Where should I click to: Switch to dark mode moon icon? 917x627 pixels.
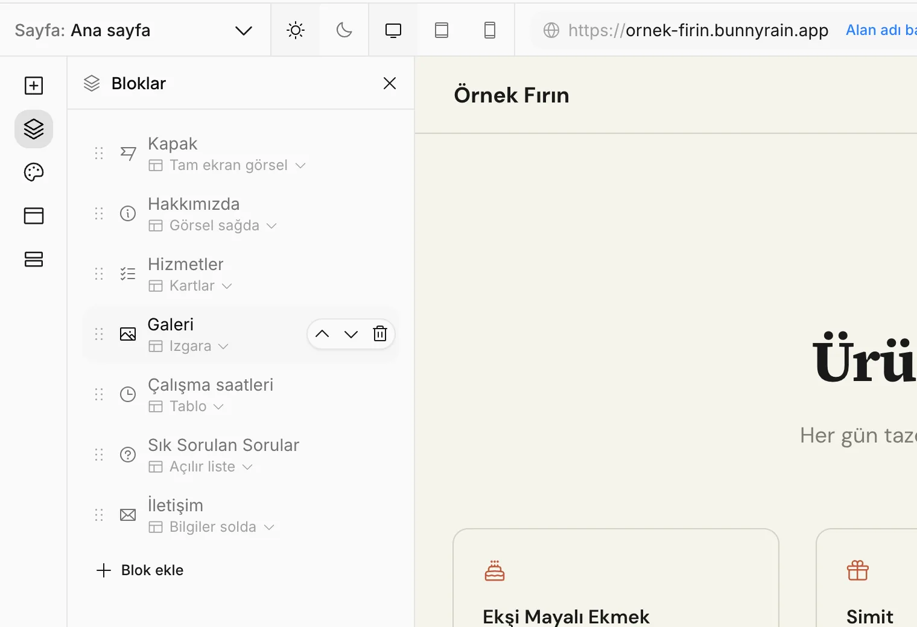click(x=344, y=30)
